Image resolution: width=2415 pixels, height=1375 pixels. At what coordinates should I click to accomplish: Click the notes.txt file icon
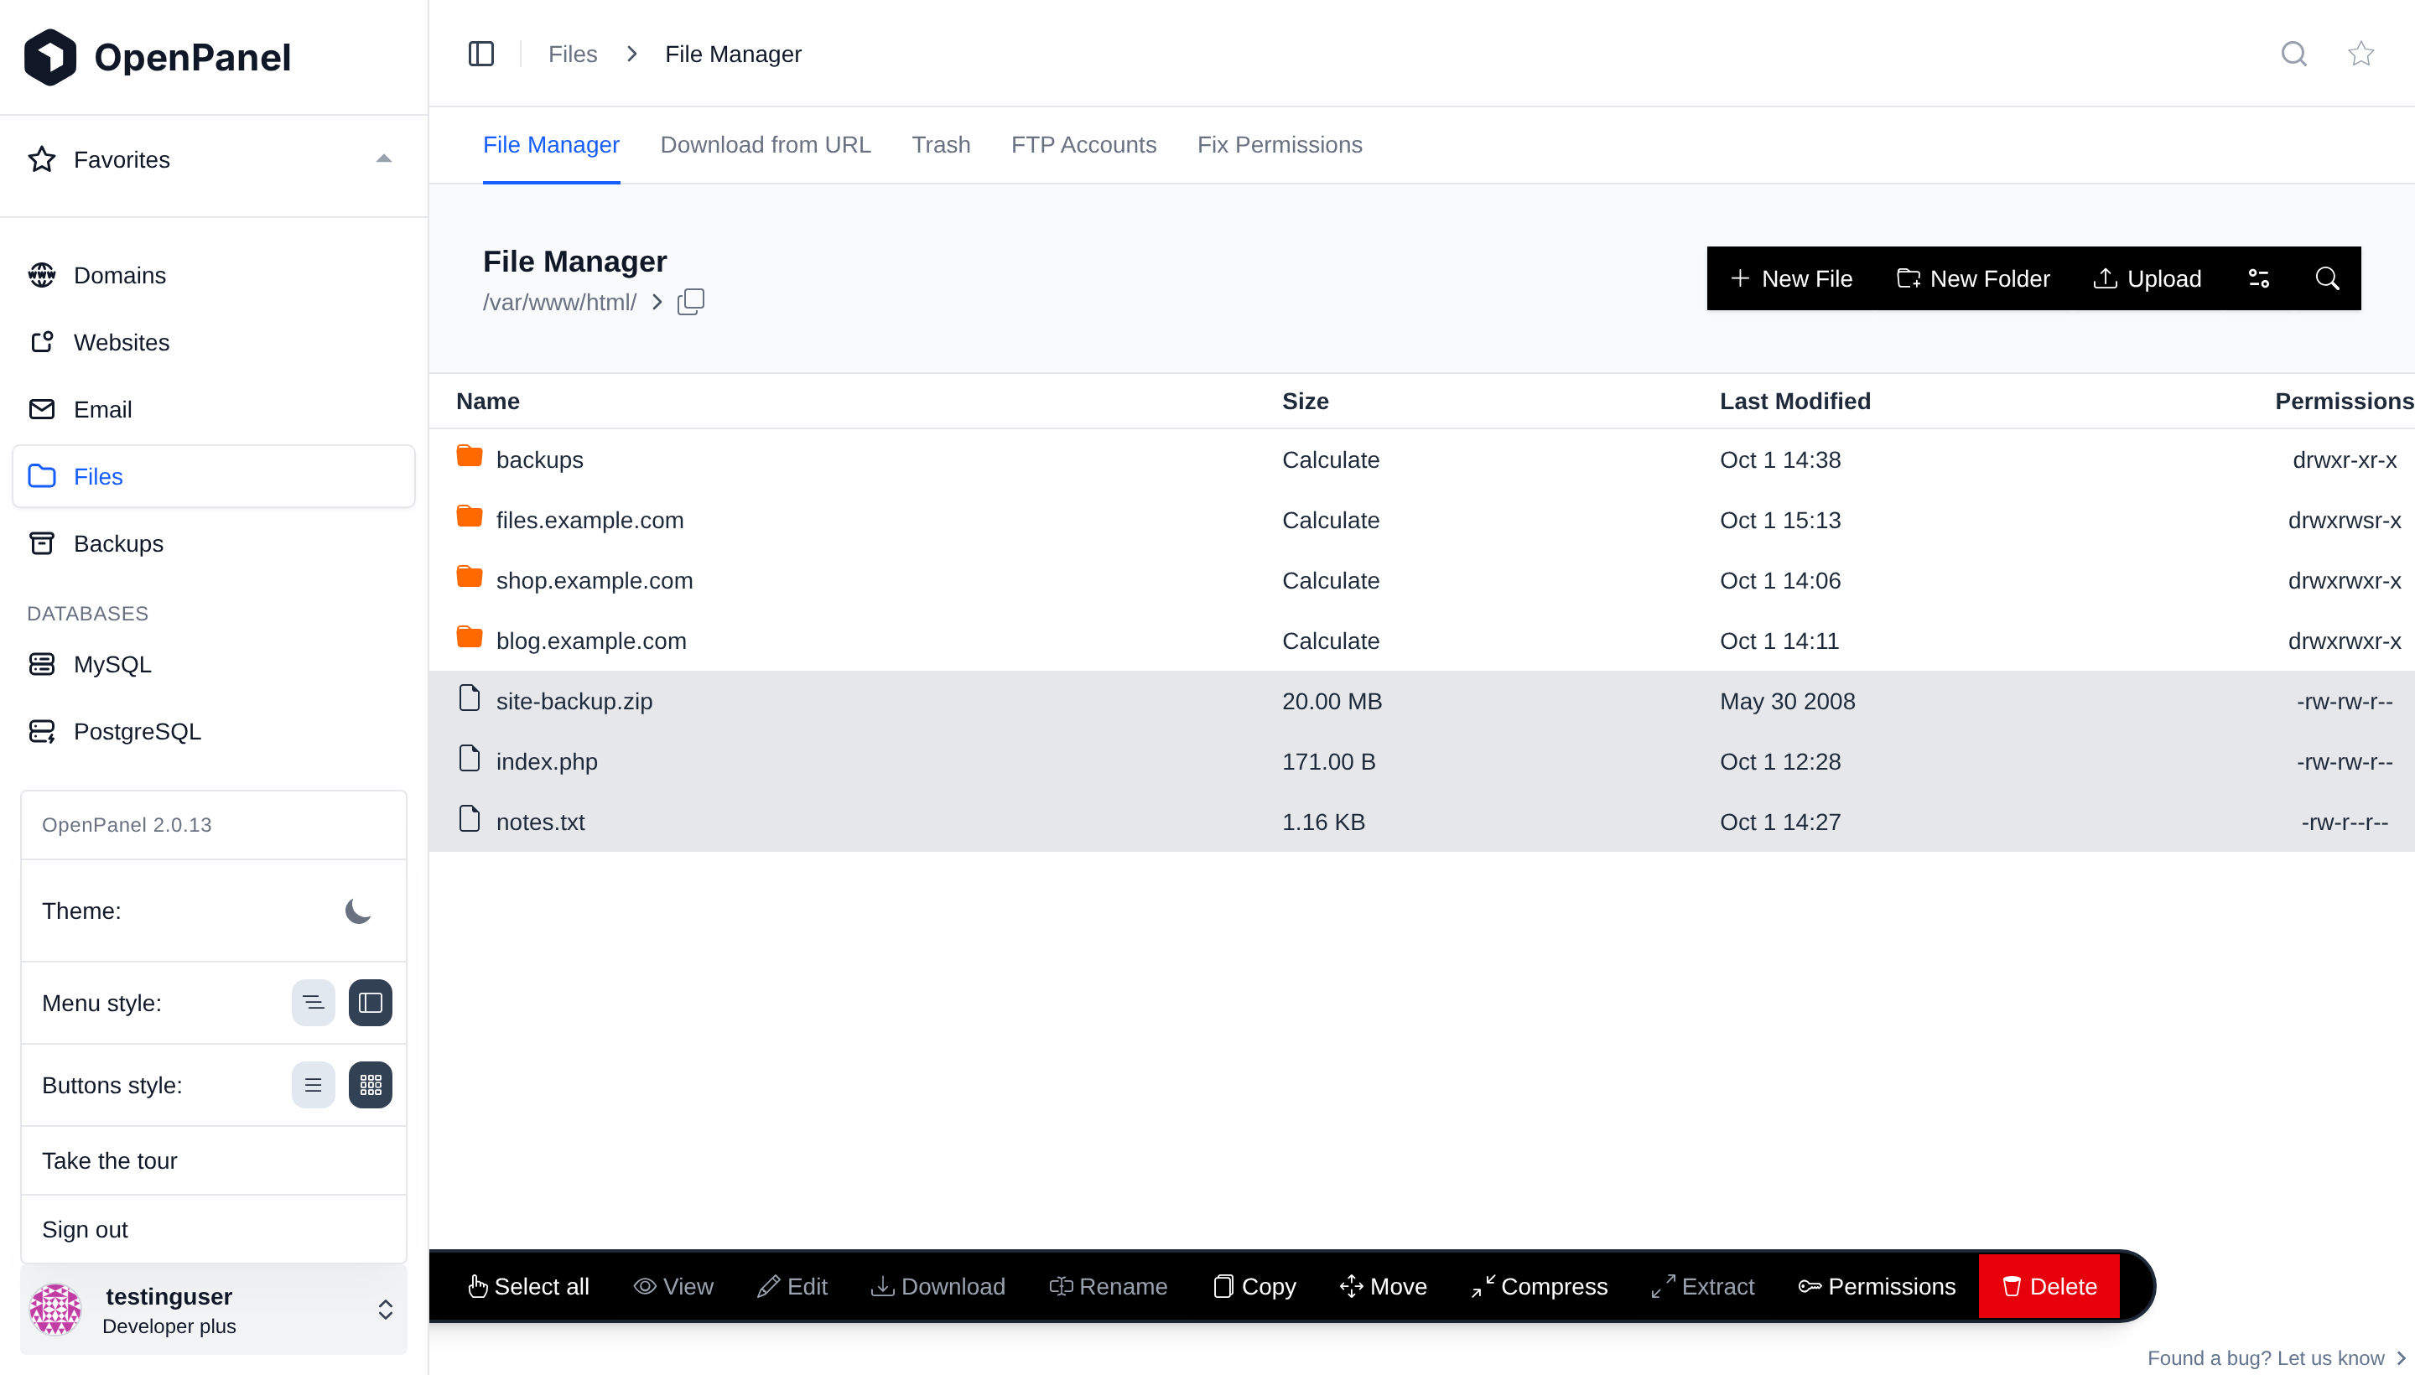pyautogui.click(x=470, y=820)
